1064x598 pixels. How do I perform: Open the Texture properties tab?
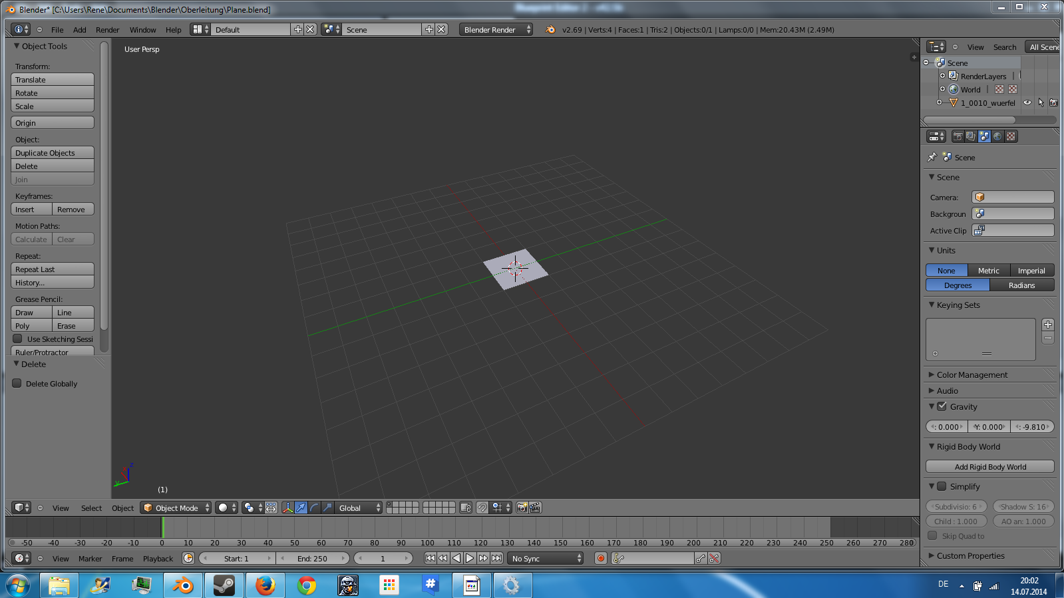(1011, 136)
